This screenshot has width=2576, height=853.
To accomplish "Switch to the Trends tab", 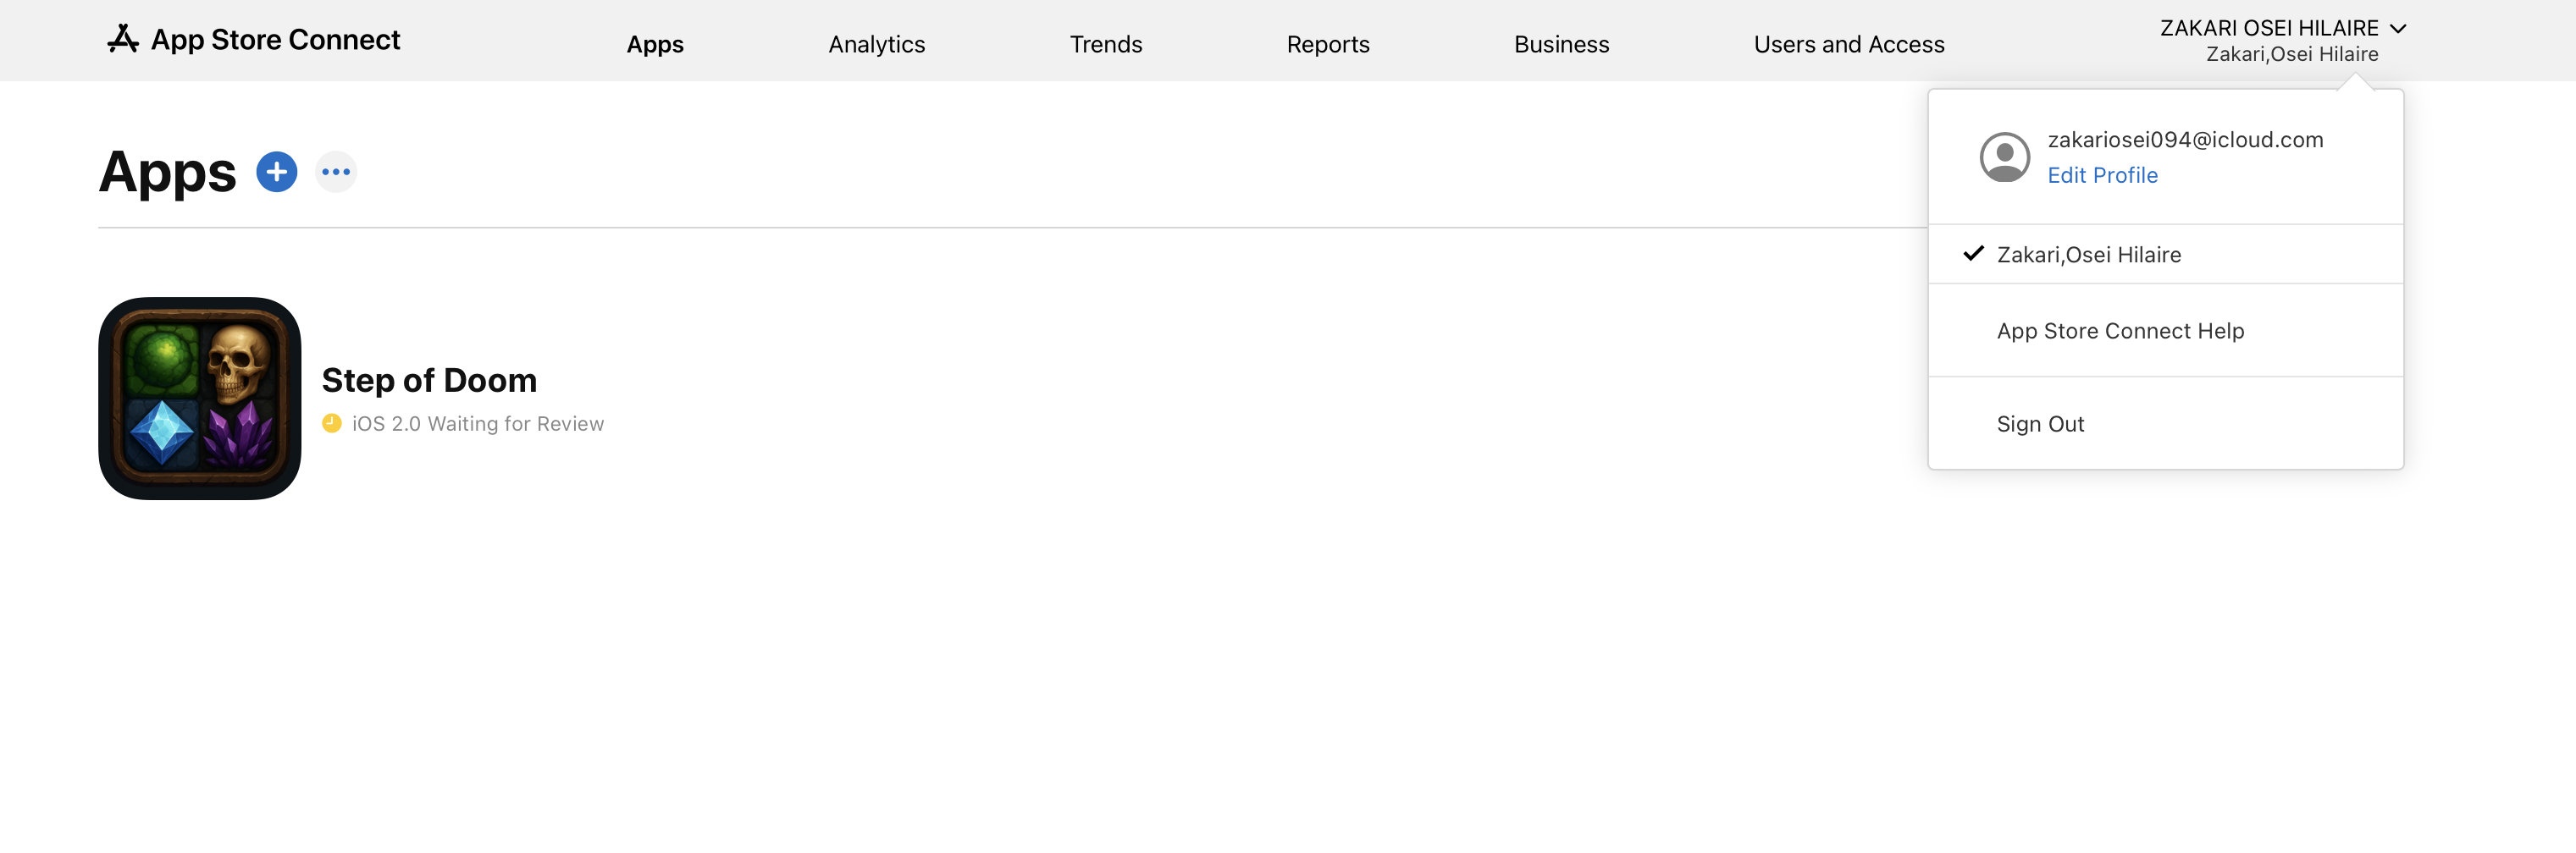I will 1105,44.
